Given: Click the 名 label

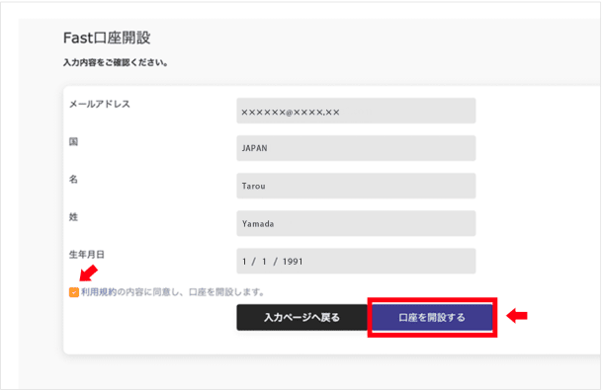Looking at the screenshot, I should 73,180.
